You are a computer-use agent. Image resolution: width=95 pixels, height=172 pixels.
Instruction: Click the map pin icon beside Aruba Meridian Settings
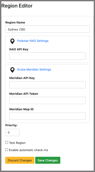pos(12,70)
